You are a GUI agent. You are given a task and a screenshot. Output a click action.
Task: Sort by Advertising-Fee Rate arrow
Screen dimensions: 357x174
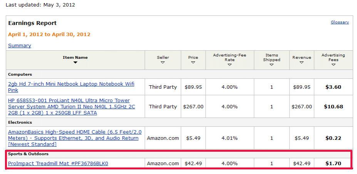click(230, 65)
